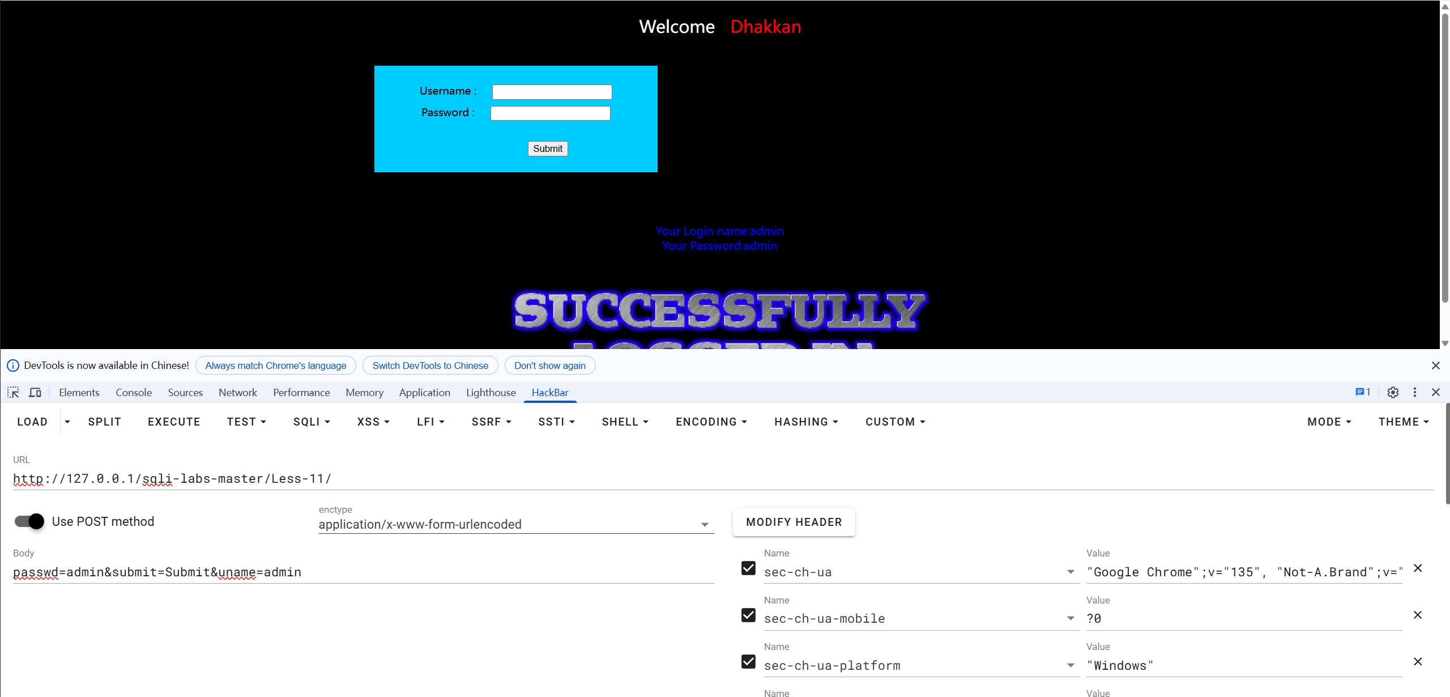Click the EXECUTE button

click(x=174, y=422)
